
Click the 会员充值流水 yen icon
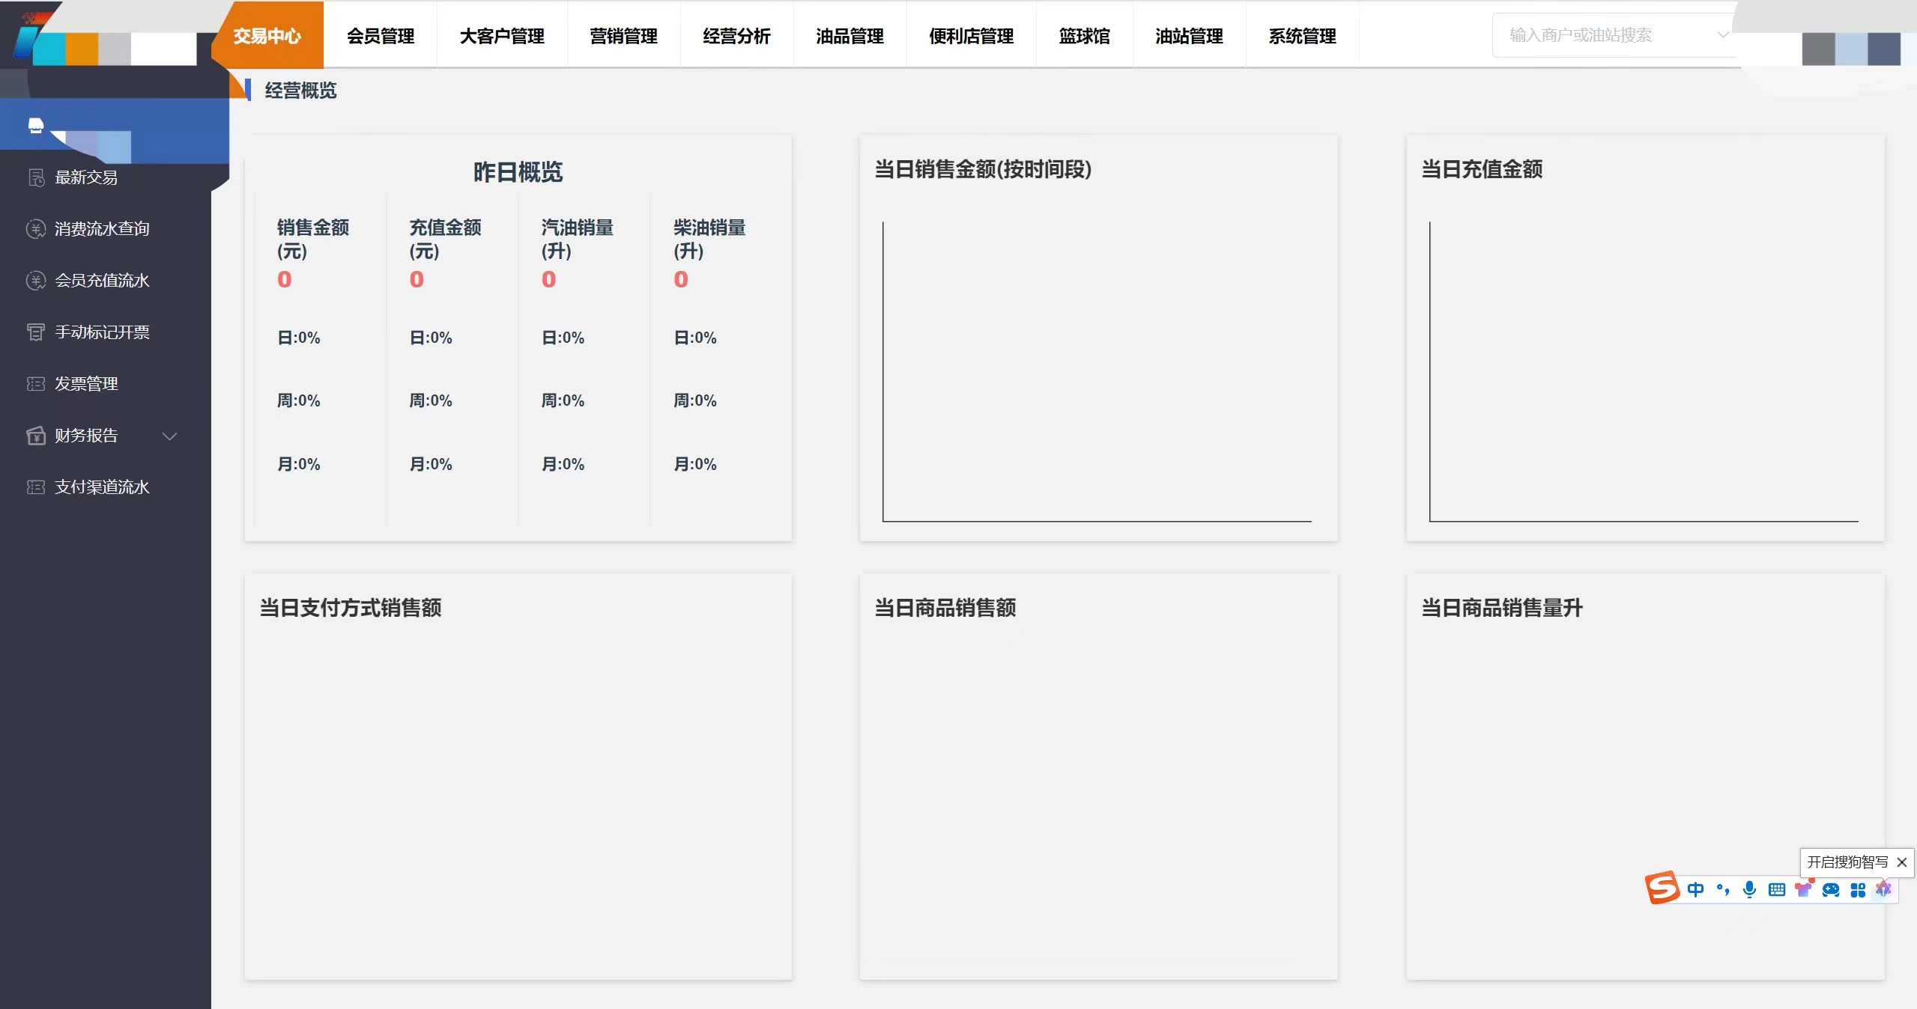click(x=36, y=281)
